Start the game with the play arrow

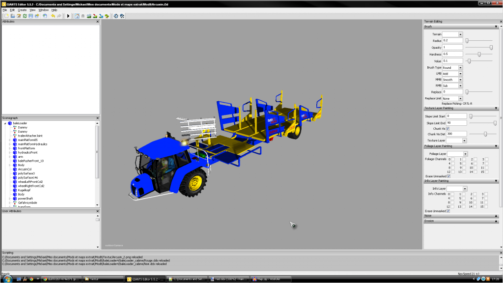pyautogui.click(x=68, y=16)
